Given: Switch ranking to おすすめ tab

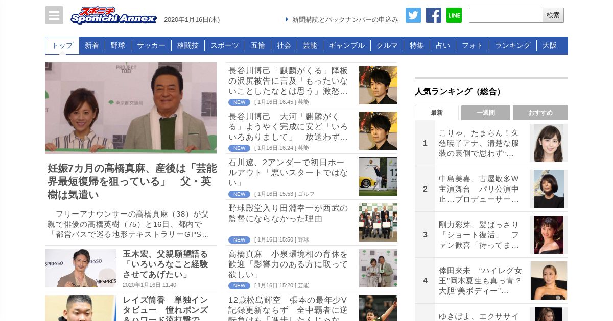Looking at the screenshot, I should 540,113.
